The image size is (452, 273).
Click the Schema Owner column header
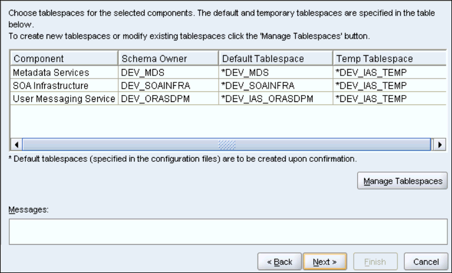tap(168, 59)
